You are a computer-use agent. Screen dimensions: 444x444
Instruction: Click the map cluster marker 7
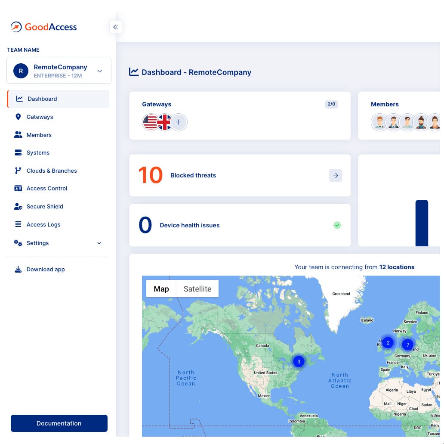point(408,345)
